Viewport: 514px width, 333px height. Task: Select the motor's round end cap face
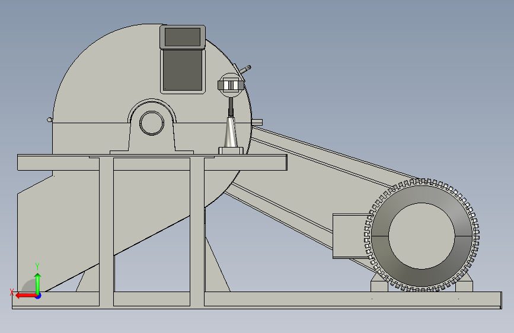pos(422,236)
